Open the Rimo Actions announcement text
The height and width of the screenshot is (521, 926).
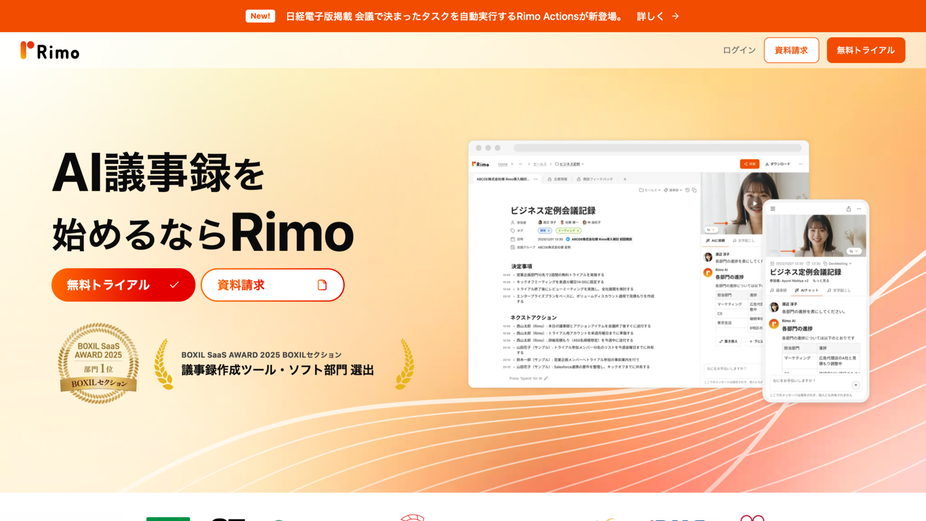pyautogui.click(x=454, y=16)
